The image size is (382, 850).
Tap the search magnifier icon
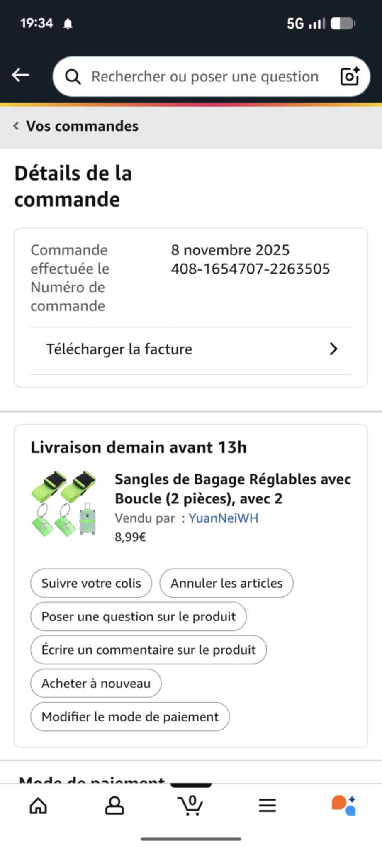pos(73,77)
